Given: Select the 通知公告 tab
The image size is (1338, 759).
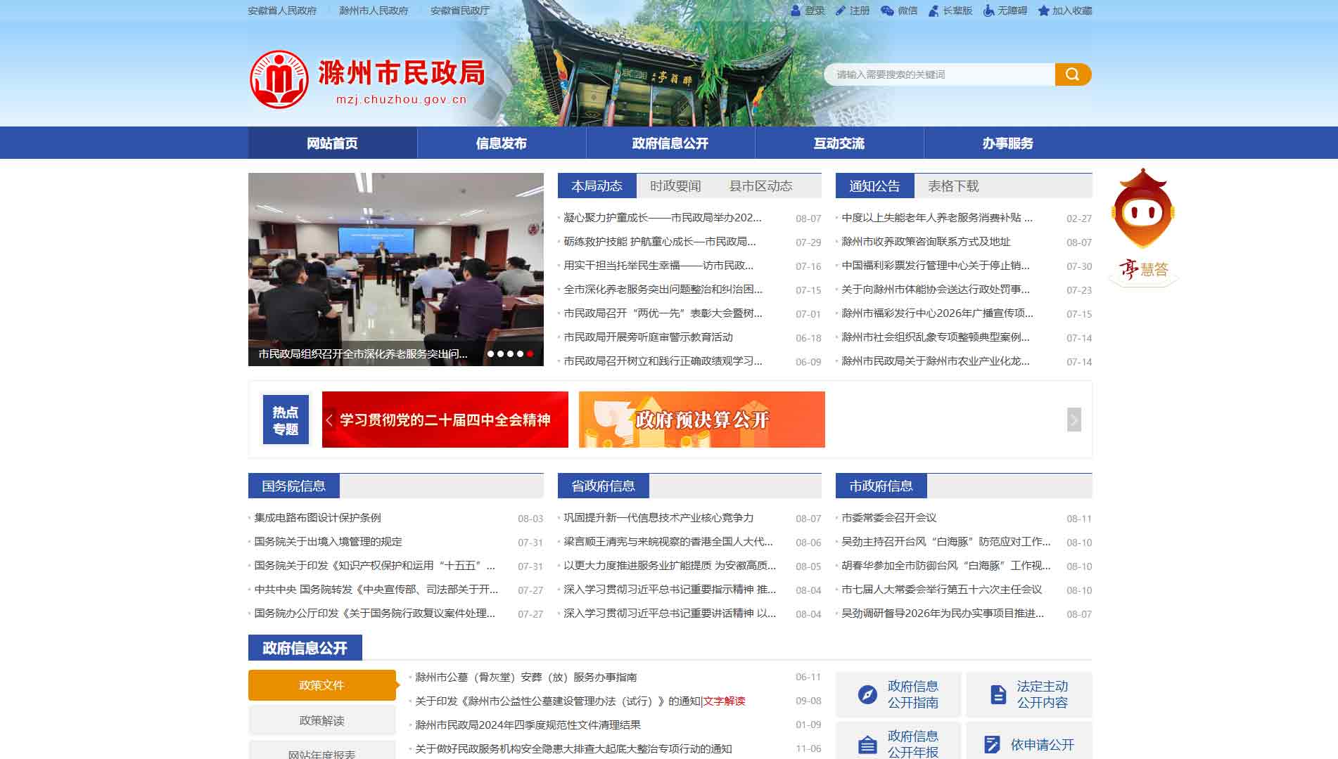Looking at the screenshot, I should click(x=874, y=186).
